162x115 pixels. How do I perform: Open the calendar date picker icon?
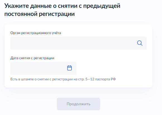point(69,68)
